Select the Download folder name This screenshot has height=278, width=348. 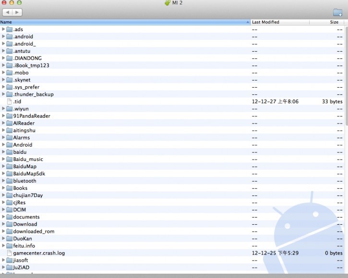pos(25,224)
